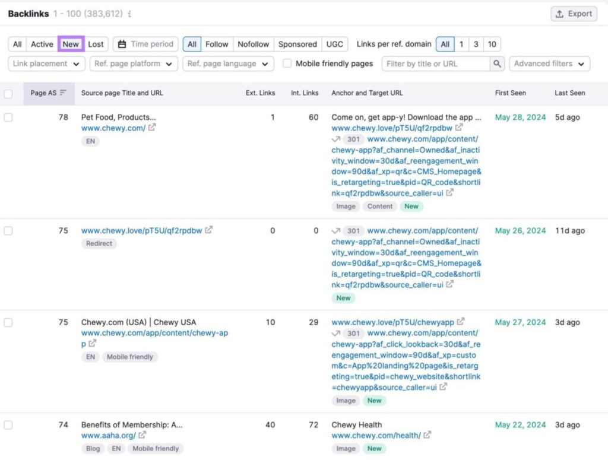Viewport: 608px width, 460px height.
Task: Select the Pet Food, Products row checkbox
Action: [x=8, y=118]
